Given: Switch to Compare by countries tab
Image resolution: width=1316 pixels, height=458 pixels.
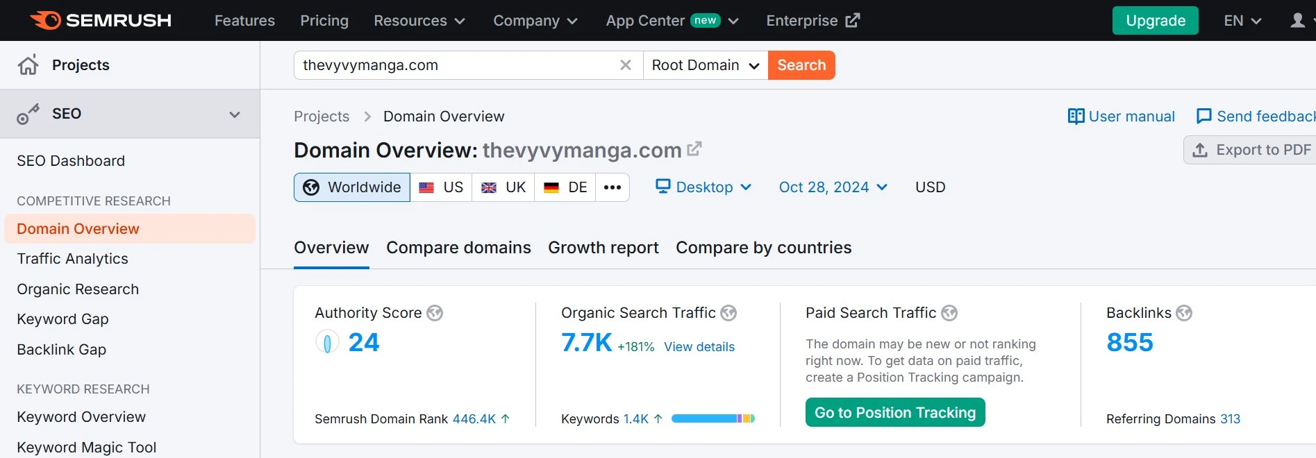Looking at the screenshot, I should pos(763,248).
